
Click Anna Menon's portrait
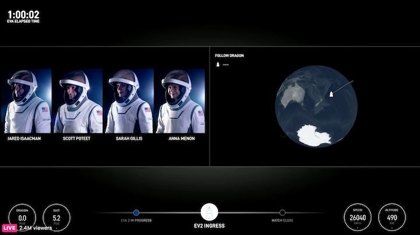(180, 101)
